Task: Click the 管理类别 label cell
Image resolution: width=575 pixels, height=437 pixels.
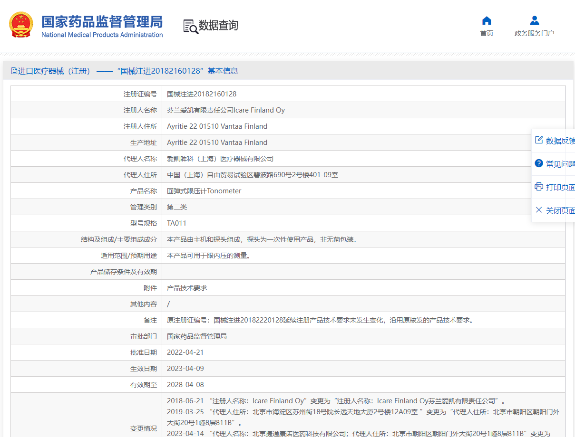Action: [x=87, y=207]
